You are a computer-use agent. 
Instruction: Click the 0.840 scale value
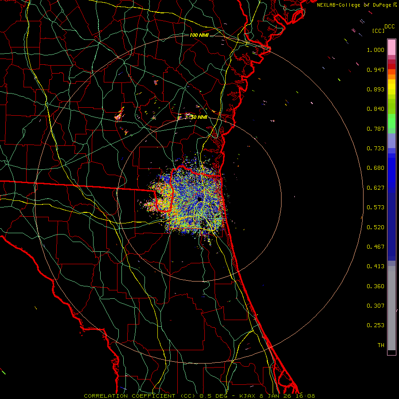pos(376,109)
